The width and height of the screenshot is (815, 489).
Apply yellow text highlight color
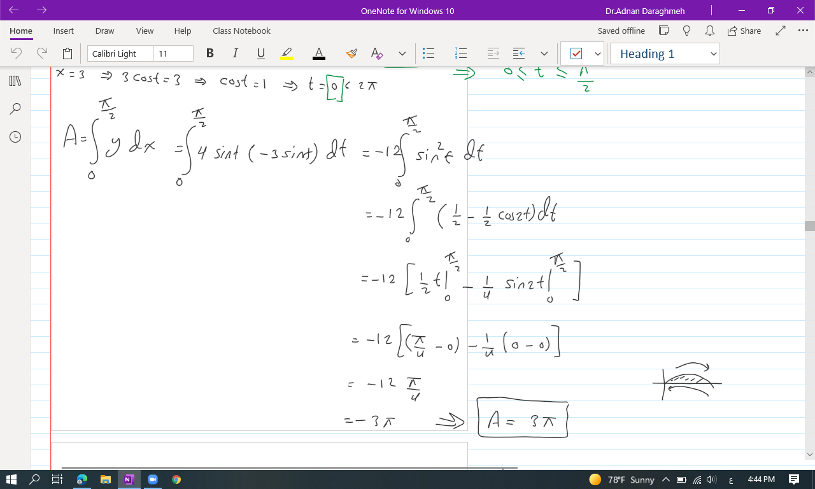287,53
